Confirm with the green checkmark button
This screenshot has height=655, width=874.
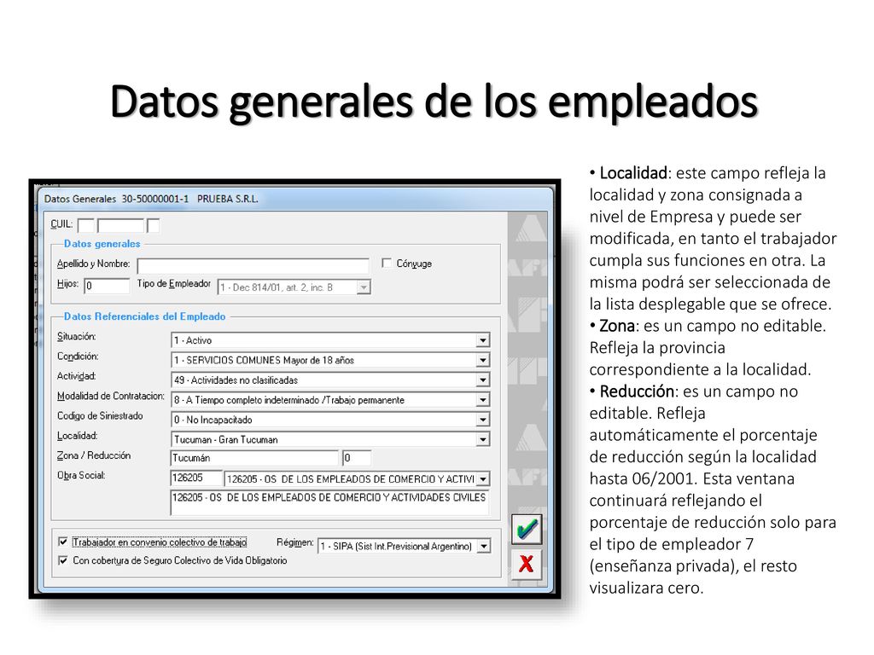[x=526, y=529]
